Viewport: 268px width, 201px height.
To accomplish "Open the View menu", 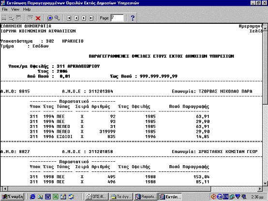I will (x=15, y=9).
